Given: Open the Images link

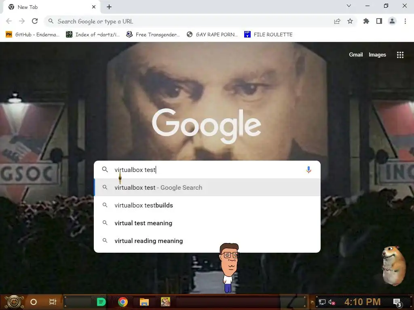Looking at the screenshot, I should (377, 54).
